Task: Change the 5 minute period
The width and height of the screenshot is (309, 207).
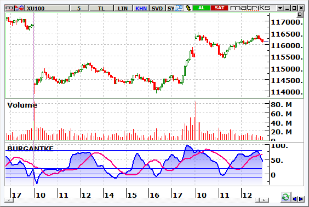Action: [x=79, y=8]
